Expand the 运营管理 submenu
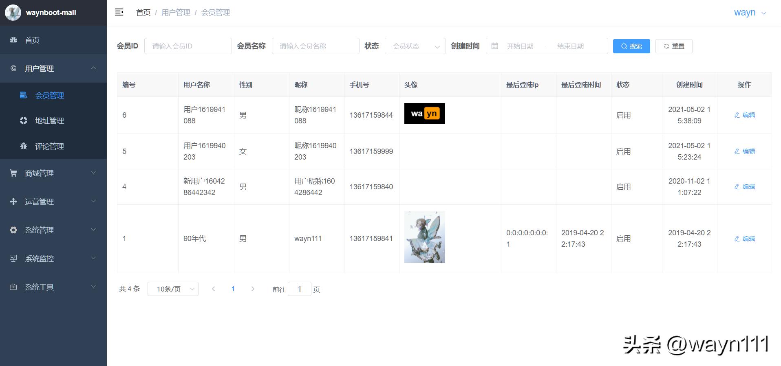The height and width of the screenshot is (366, 781). click(x=94, y=201)
